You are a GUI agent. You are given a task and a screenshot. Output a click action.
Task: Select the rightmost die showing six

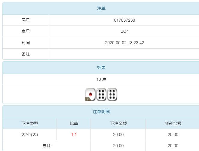click(112, 94)
